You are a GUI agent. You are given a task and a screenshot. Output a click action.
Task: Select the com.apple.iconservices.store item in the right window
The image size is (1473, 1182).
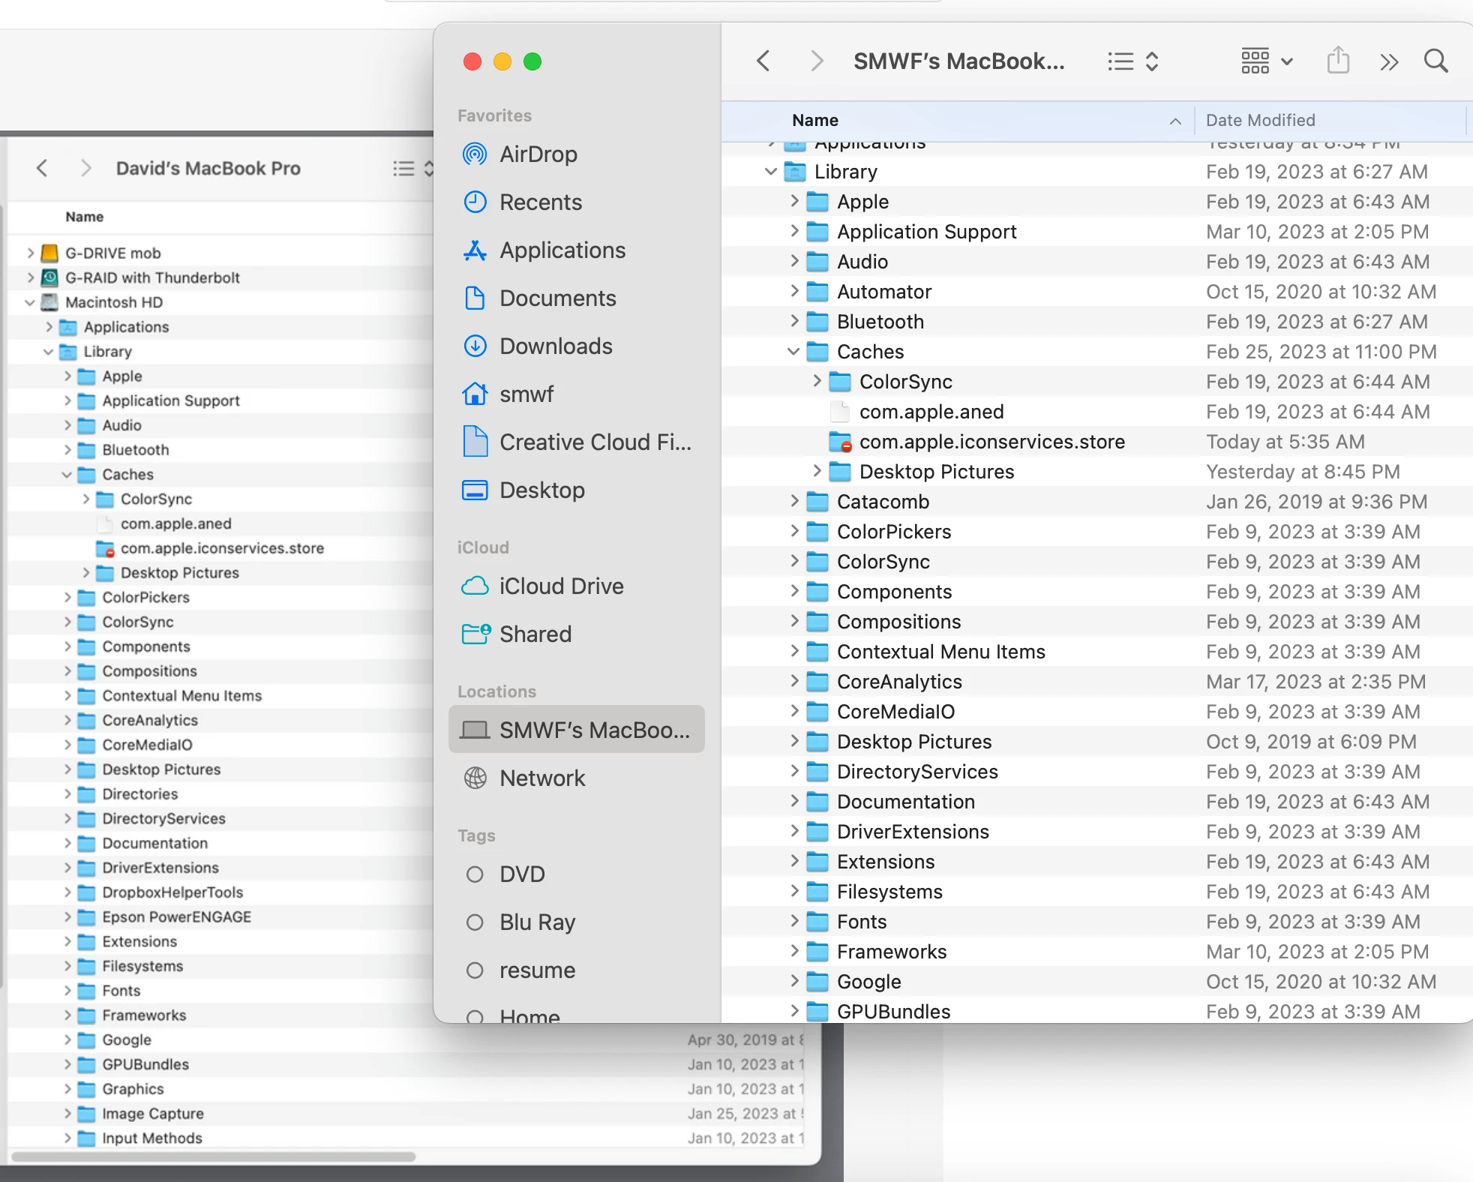click(991, 442)
